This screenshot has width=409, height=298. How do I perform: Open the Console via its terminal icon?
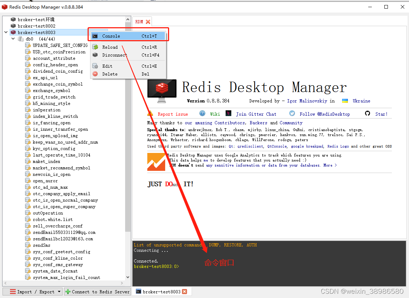coord(95,35)
